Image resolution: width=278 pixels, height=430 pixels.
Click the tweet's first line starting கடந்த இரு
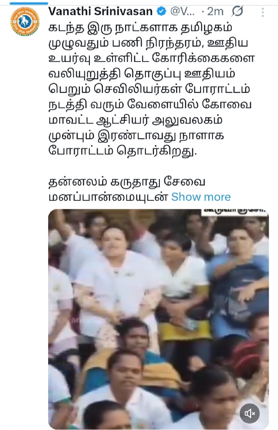[x=140, y=27]
